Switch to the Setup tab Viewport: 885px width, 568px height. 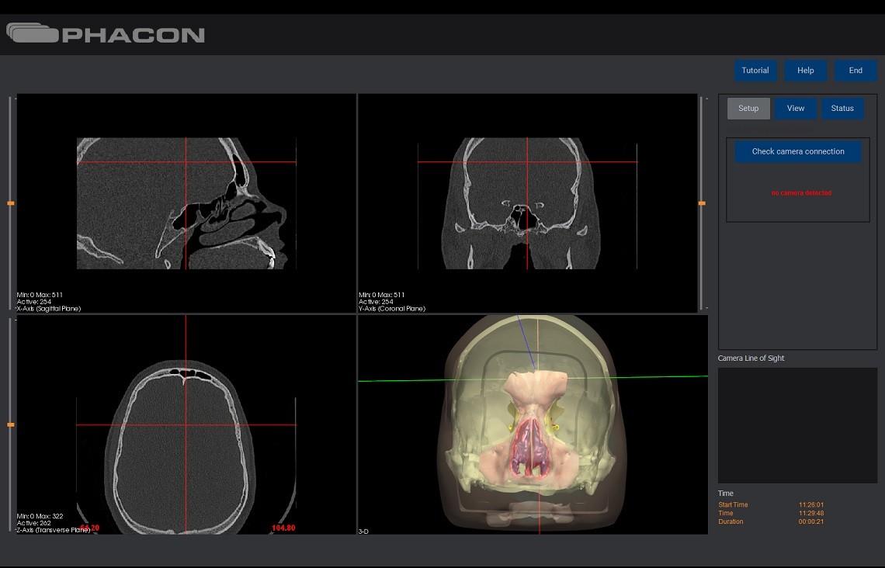[748, 109]
